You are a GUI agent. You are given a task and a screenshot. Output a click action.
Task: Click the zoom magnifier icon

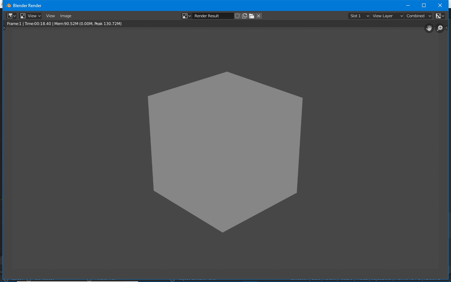(x=440, y=28)
